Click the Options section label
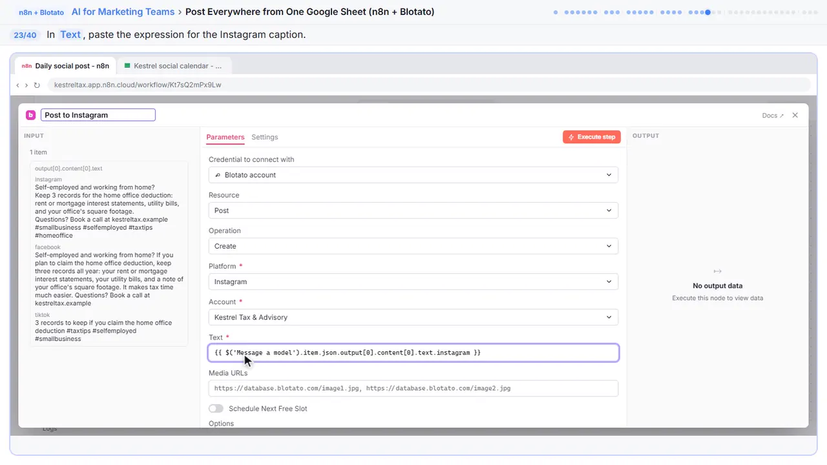The height and width of the screenshot is (465, 827). point(221,424)
